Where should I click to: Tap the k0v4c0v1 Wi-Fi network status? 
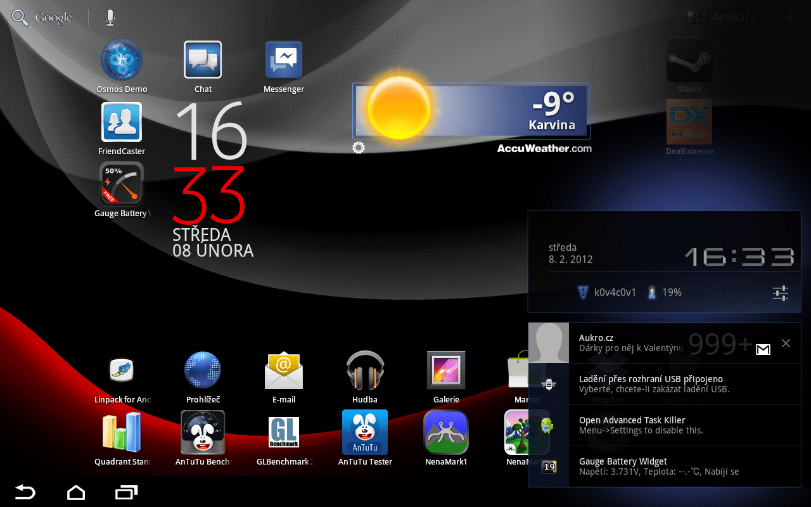coord(607,293)
